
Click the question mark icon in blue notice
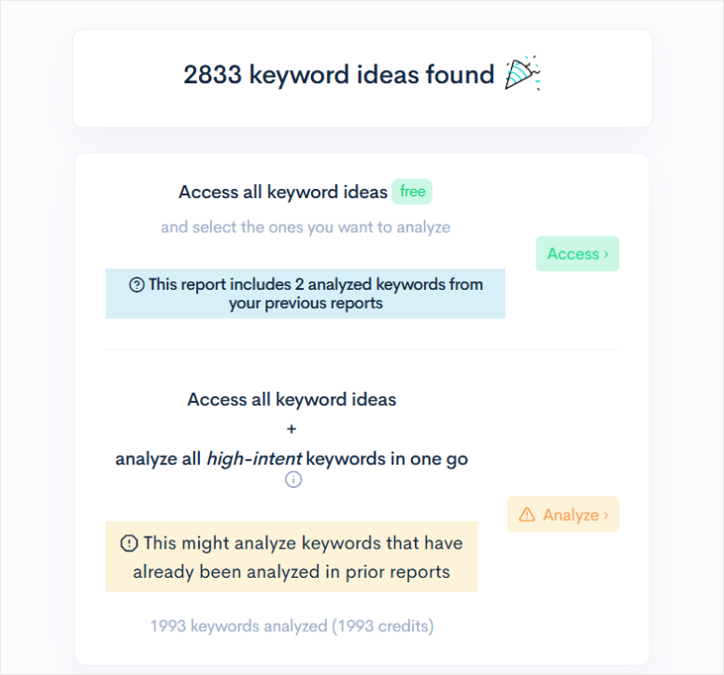(x=136, y=284)
